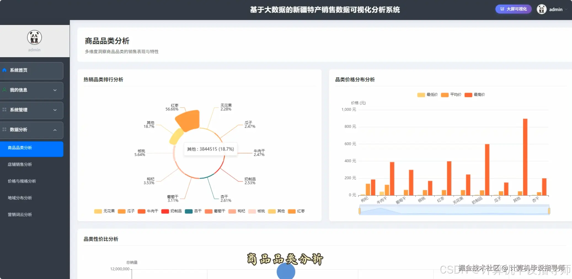572x279 pixels.
Task: Click the grid icon beside 系统管理
Action: 4,110
